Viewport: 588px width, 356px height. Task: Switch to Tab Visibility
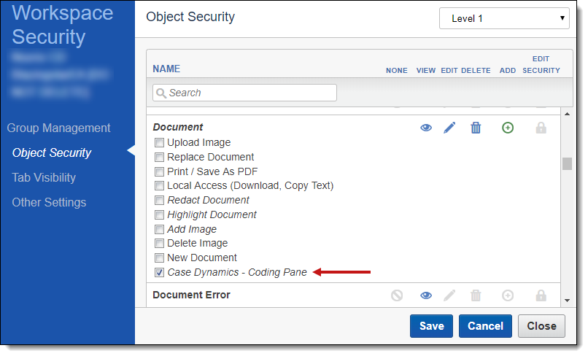(x=44, y=177)
